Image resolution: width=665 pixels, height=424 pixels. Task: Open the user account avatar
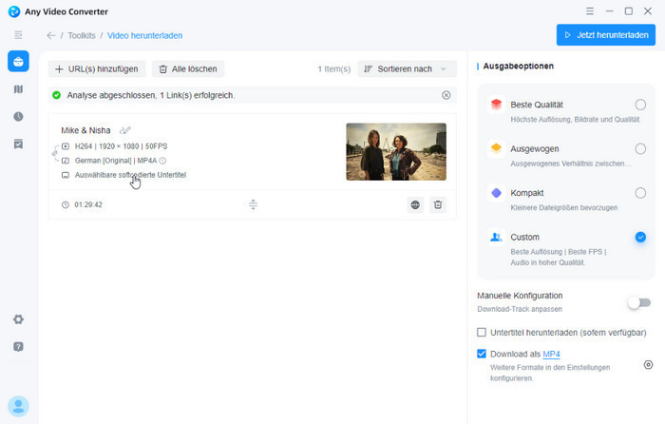(18, 406)
